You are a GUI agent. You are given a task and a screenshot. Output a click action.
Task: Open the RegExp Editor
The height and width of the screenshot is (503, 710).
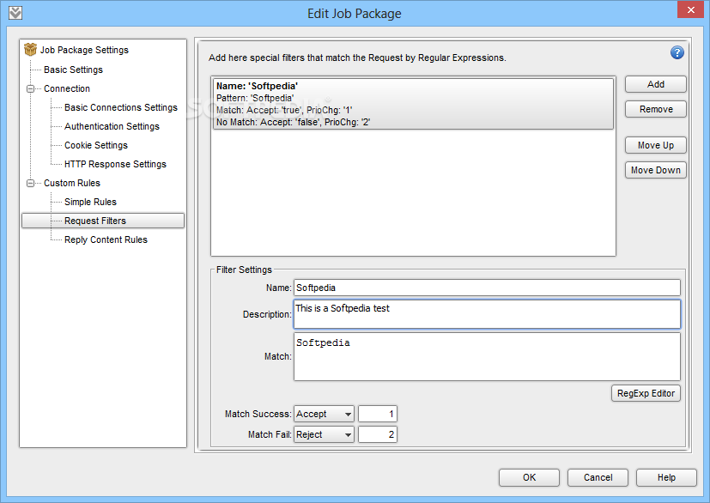coord(646,393)
